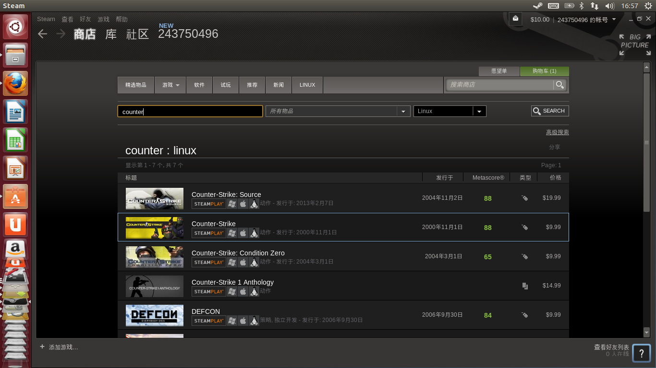Image resolution: width=656 pixels, height=368 pixels.
Task: Switch to the 社区 community tab
Action: tap(137, 34)
